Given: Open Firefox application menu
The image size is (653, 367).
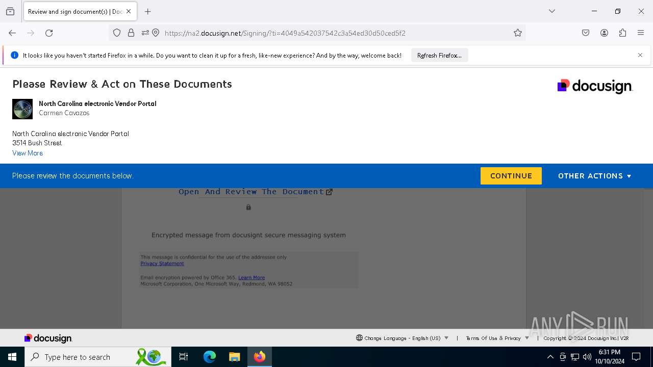Looking at the screenshot, I should (641, 33).
